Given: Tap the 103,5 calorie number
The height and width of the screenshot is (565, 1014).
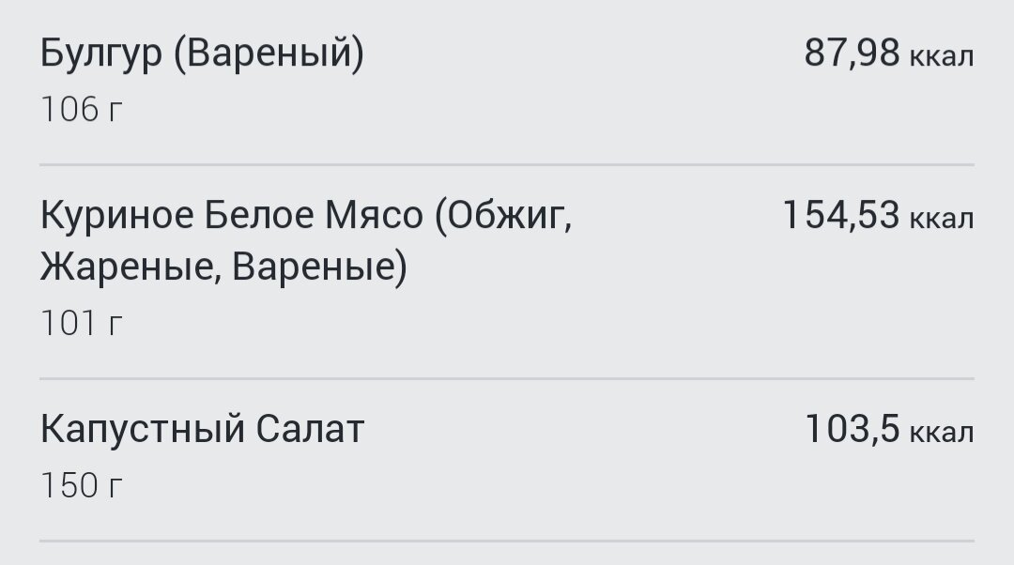Looking at the screenshot, I should click(x=852, y=429).
